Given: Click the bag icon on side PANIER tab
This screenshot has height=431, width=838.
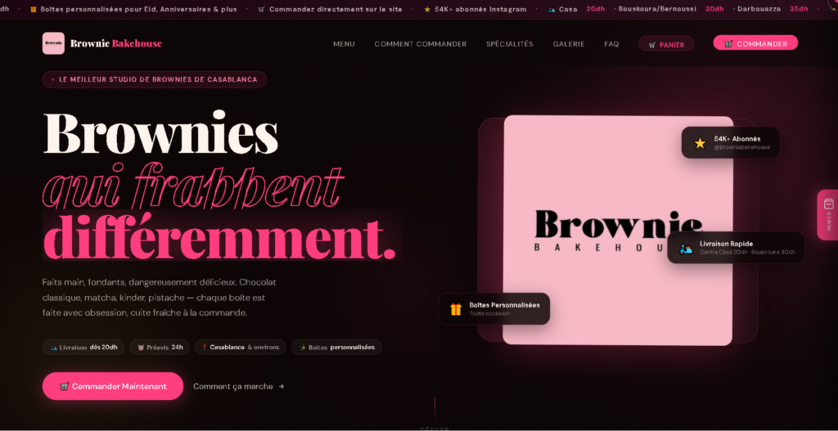Looking at the screenshot, I should coord(829,204).
